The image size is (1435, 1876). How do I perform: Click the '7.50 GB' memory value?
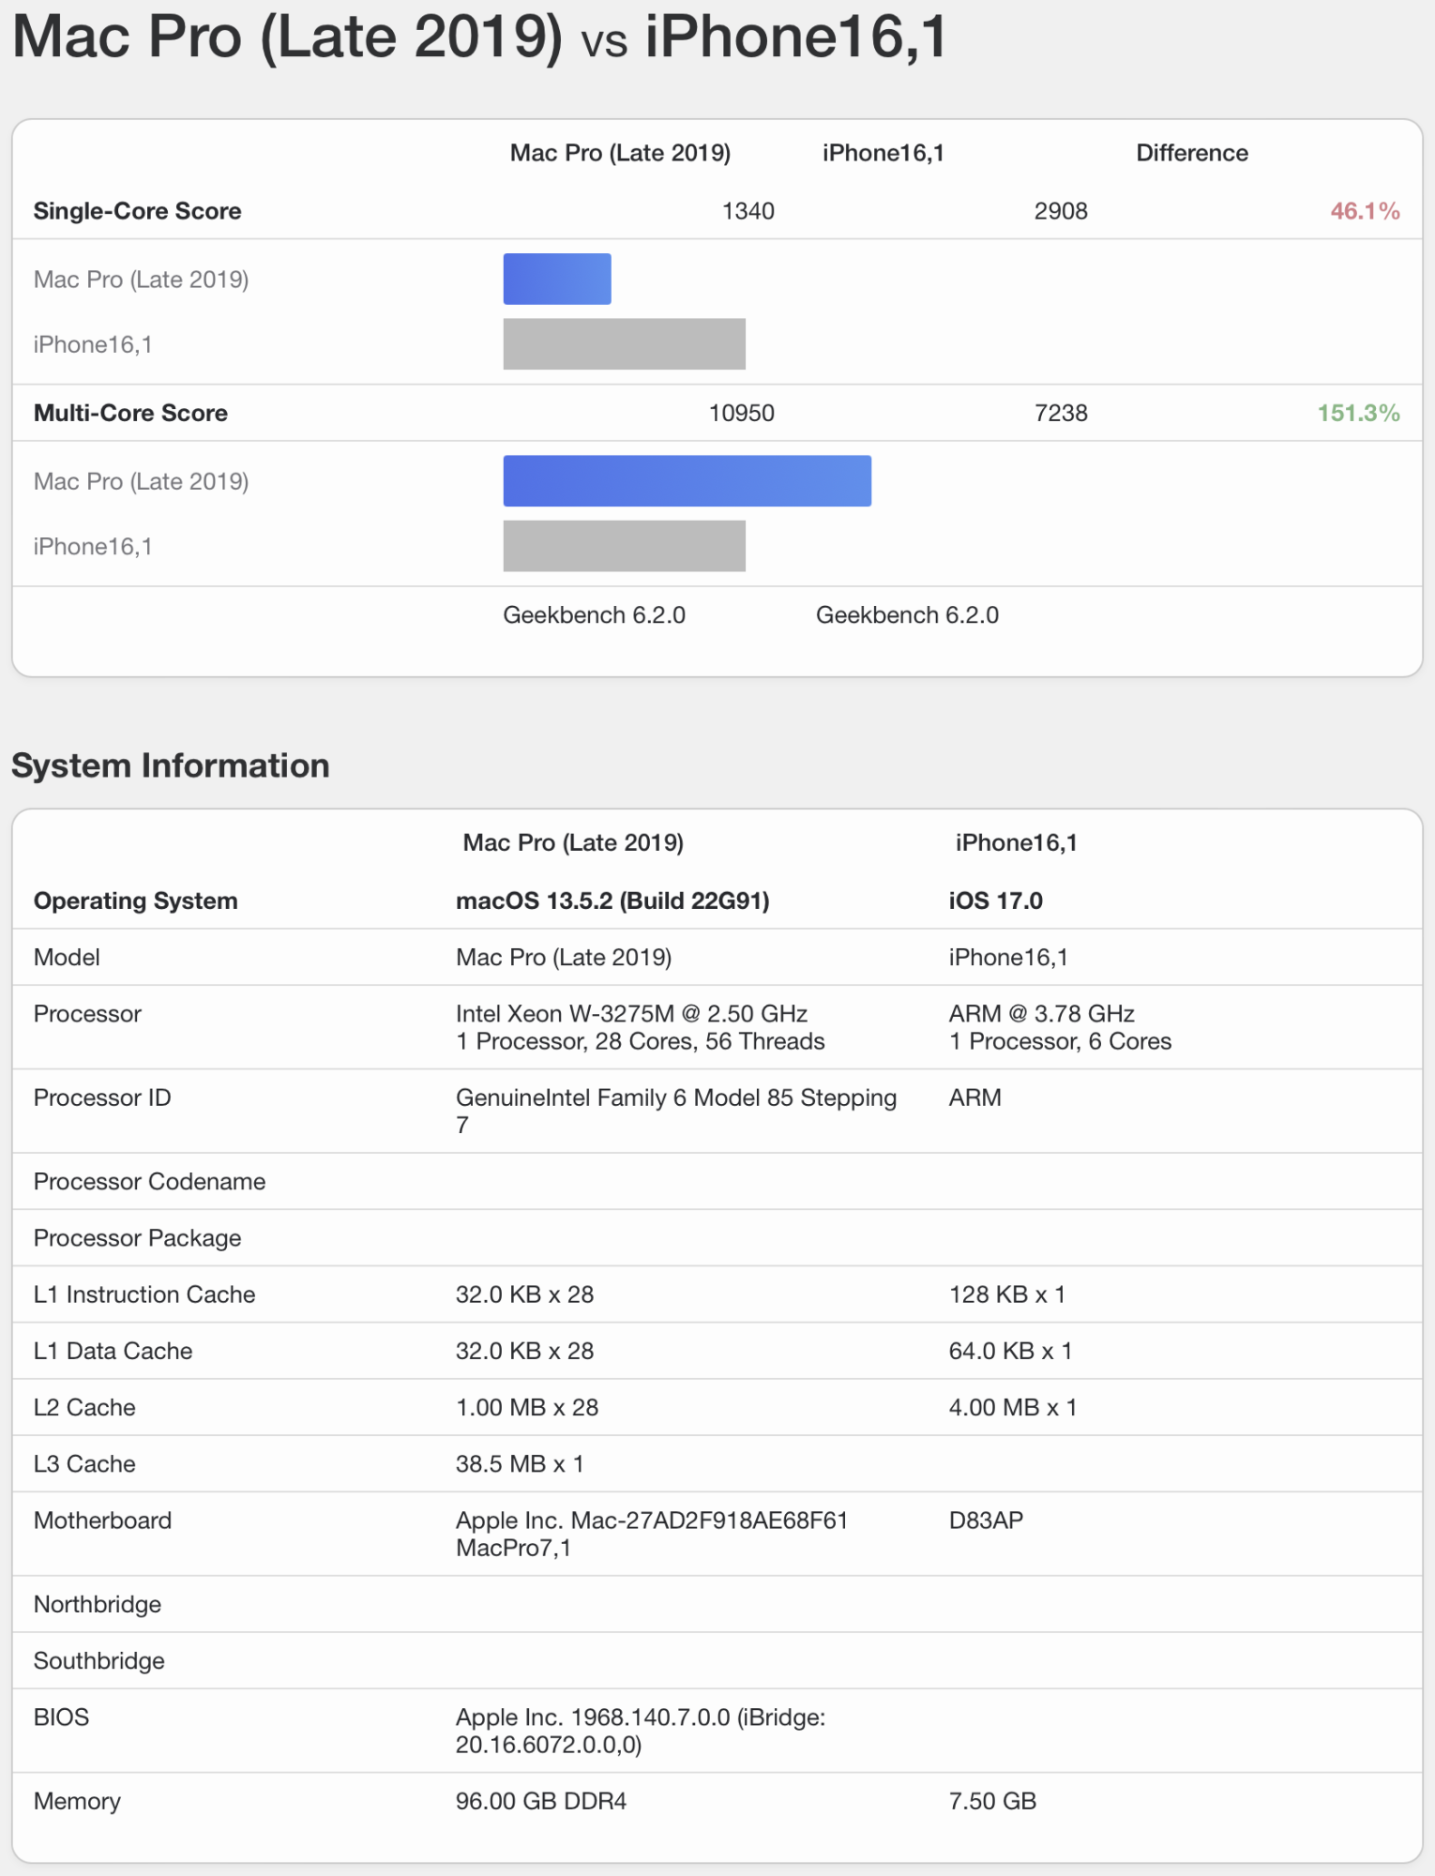[992, 1801]
